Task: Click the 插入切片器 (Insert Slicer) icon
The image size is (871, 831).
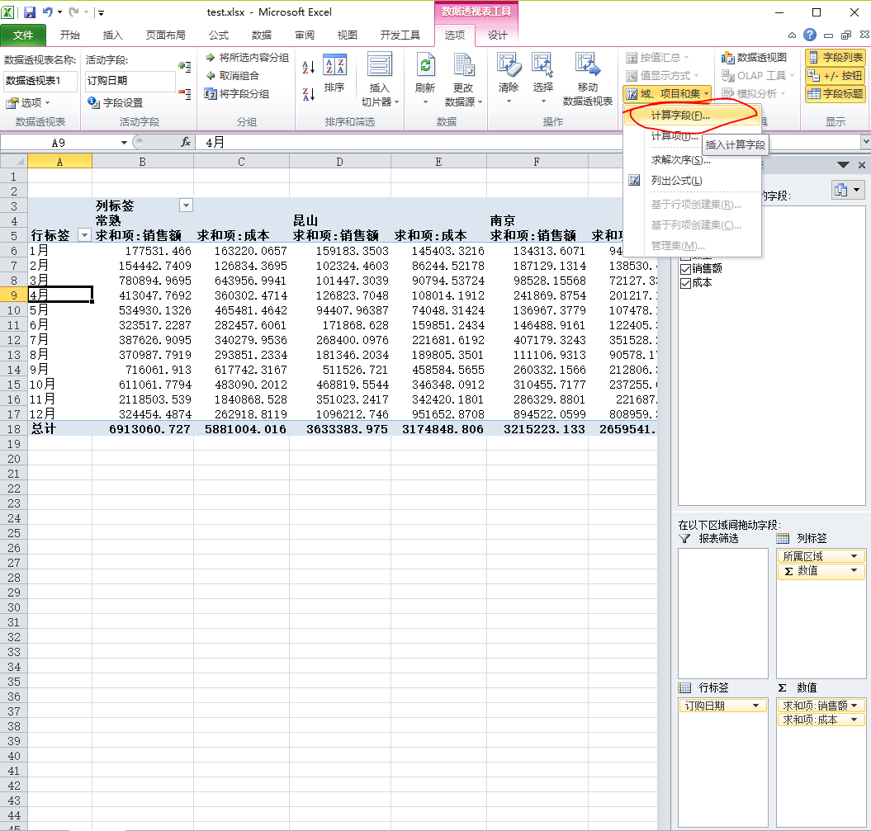Action: tap(380, 66)
